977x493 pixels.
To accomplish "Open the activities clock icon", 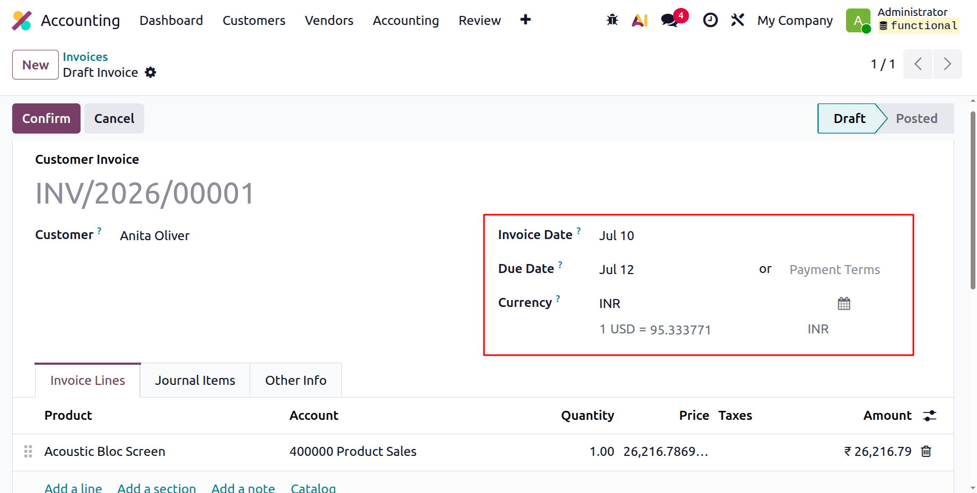I will pos(710,20).
